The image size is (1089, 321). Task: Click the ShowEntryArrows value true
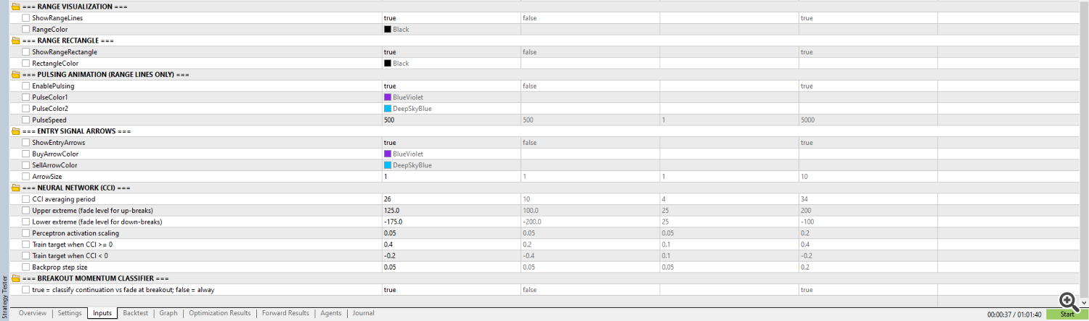coord(390,142)
